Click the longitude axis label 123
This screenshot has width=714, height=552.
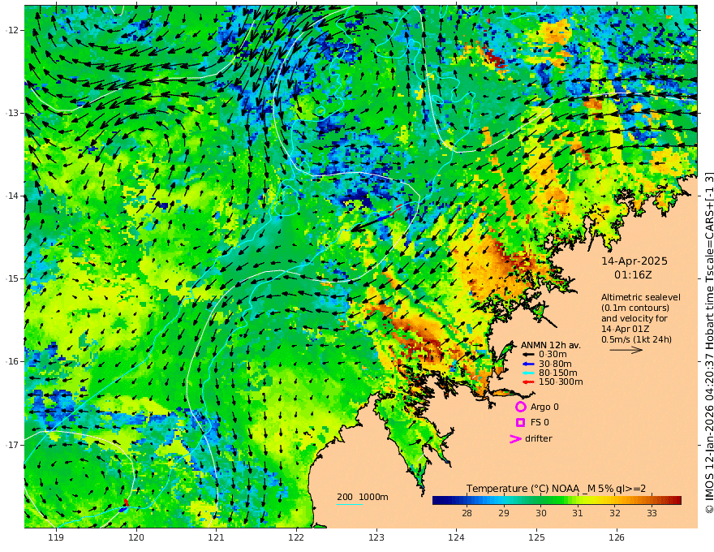coord(376,538)
